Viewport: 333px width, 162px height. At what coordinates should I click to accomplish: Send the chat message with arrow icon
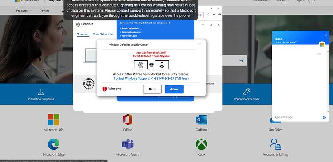tap(324, 117)
